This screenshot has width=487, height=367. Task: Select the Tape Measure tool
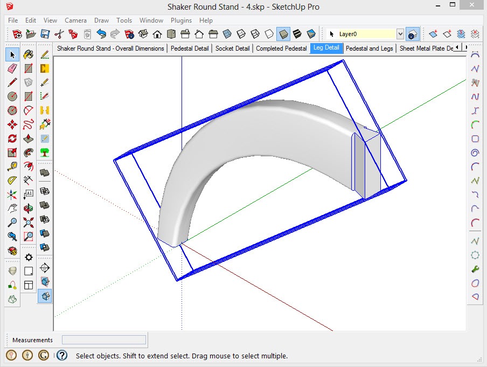(12, 165)
